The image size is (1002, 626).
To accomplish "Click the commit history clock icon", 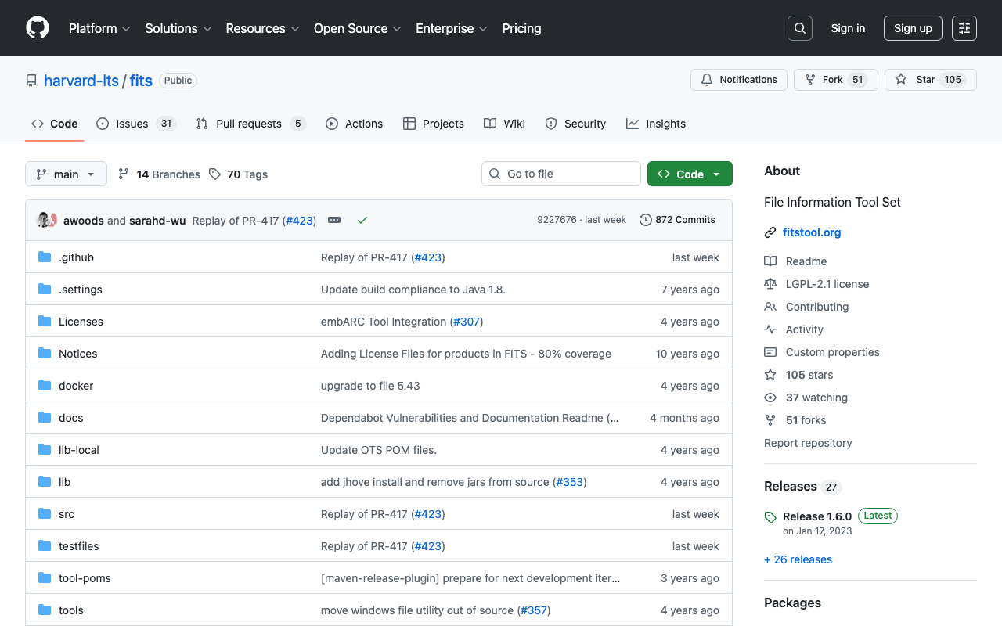I will point(646,220).
